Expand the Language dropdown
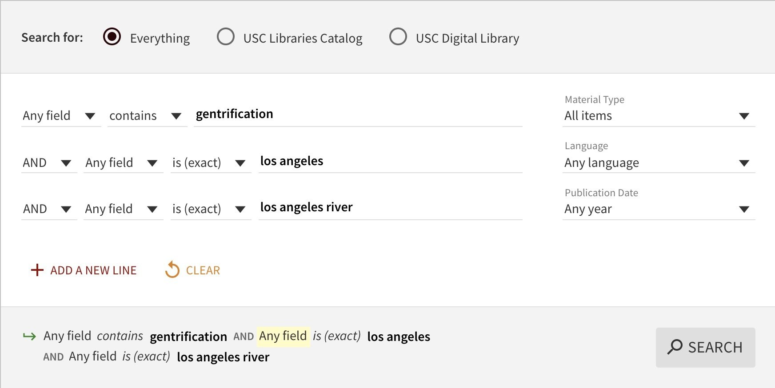The width and height of the screenshot is (775, 388). tap(658, 163)
